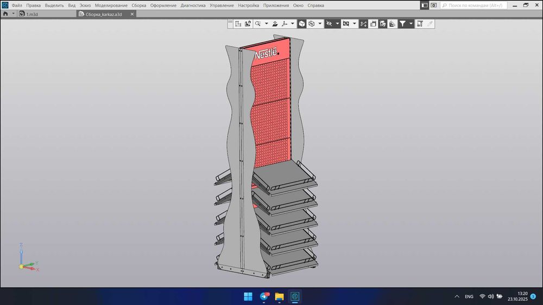Click the local coordinate system icon

point(238,24)
